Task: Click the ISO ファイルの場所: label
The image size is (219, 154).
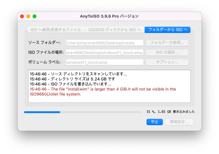Action: [46, 52]
